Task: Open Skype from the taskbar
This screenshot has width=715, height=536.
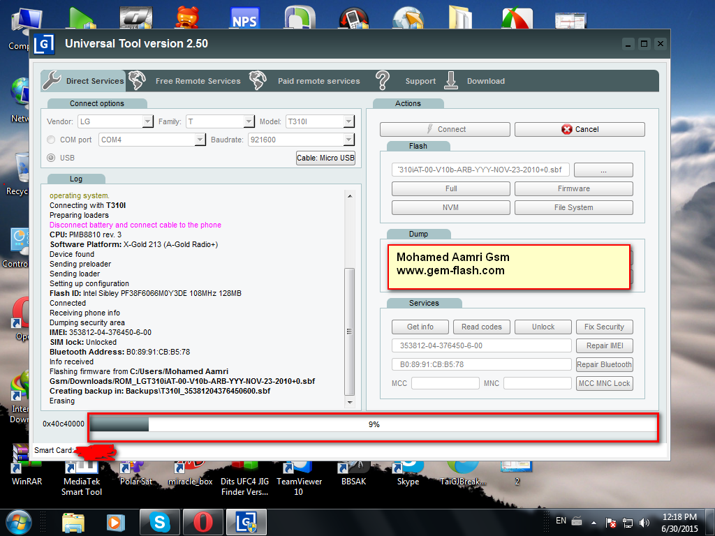Action: coord(160,522)
